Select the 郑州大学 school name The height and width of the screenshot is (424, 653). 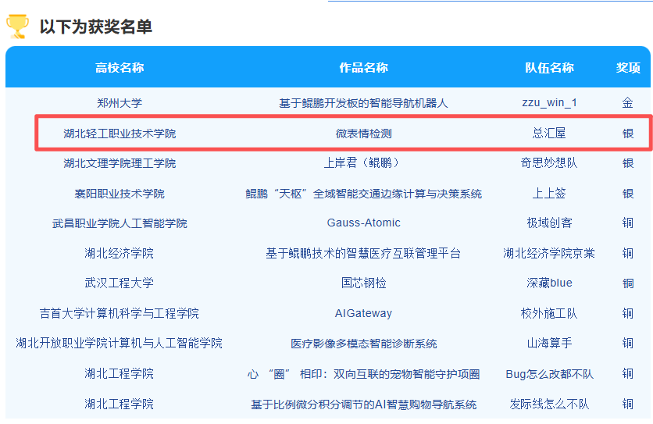[120, 102]
